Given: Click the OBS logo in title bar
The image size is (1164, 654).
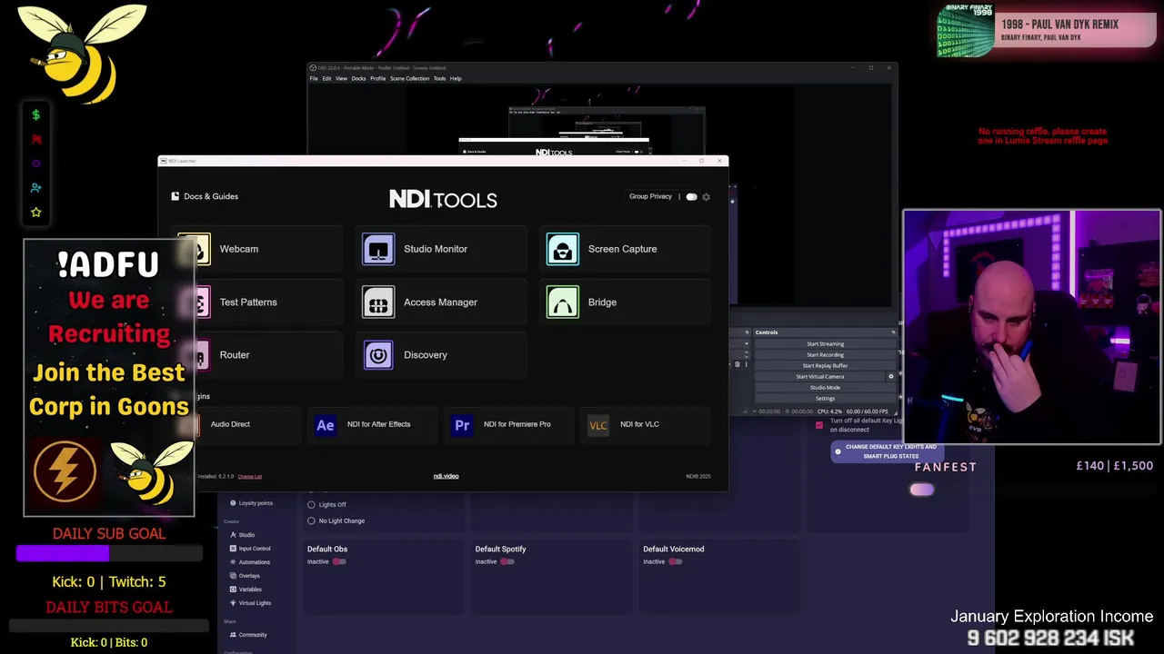Looking at the screenshot, I should tap(313, 68).
